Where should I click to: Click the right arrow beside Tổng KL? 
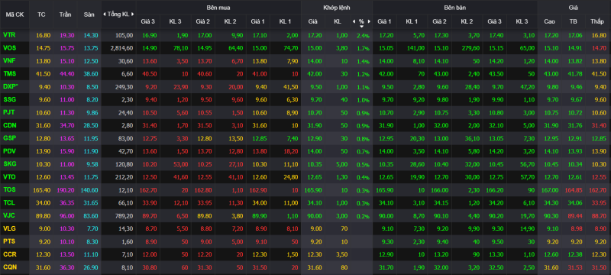(132, 15)
